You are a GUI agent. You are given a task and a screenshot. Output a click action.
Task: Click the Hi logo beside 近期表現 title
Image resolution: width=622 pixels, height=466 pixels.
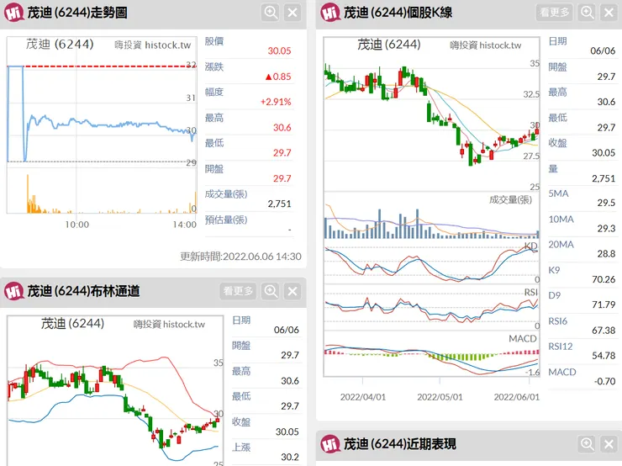coord(329,443)
